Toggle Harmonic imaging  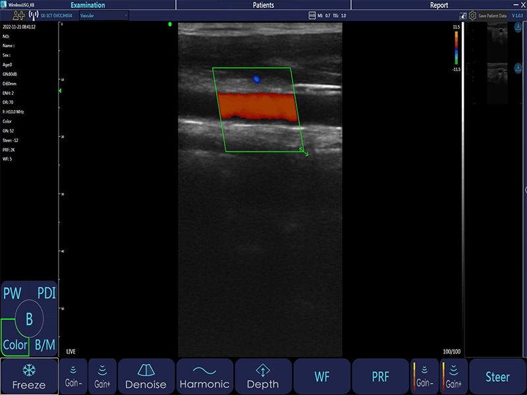(204, 377)
